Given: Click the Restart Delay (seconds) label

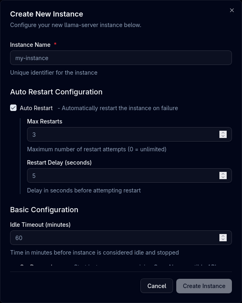Looking at the screenshot, I should click(59, 163).
